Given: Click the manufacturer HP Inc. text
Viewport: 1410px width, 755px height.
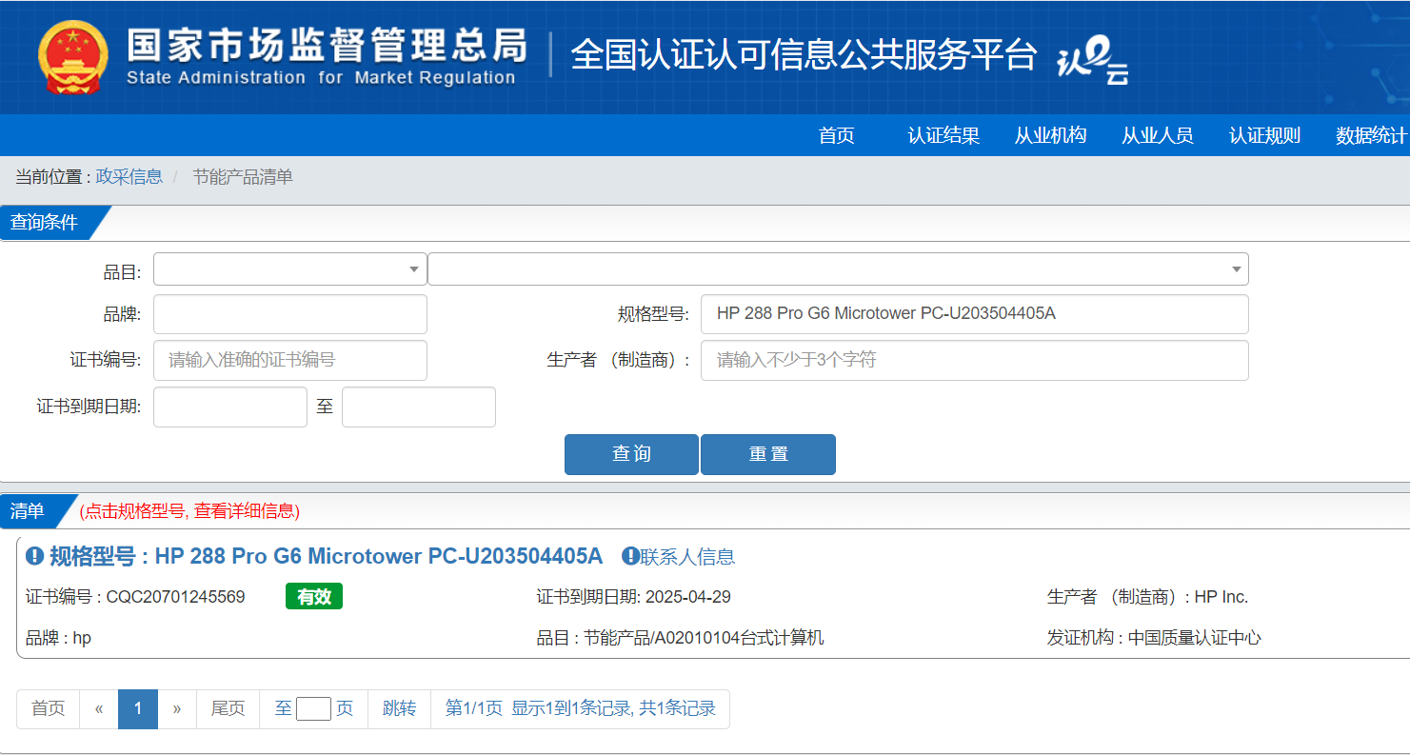Looking at the screenshot, I should pos(1221,598).
